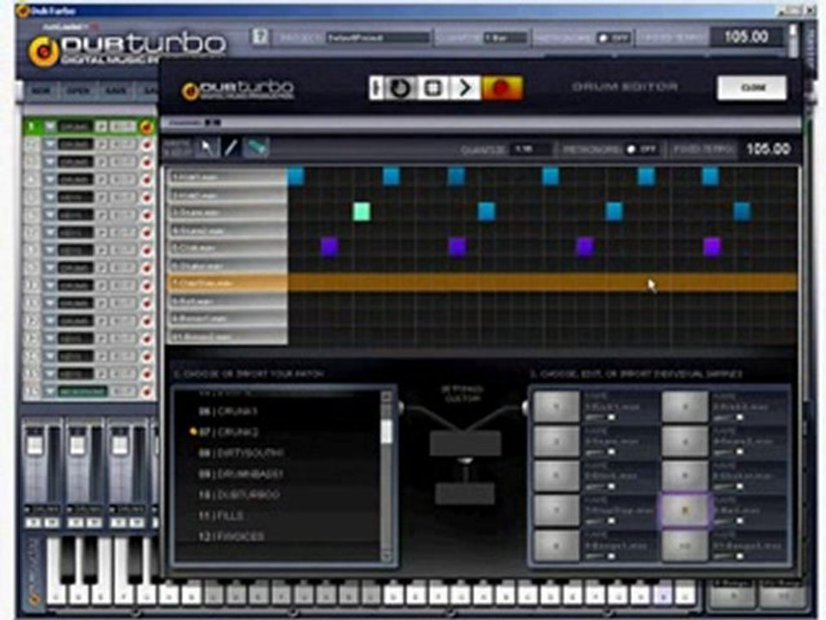
Task: Arm record on track 8
Action: tap(146, 251)
